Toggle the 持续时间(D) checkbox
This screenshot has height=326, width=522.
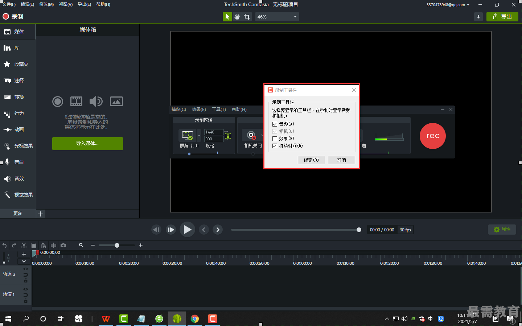(x=275, y=146)
